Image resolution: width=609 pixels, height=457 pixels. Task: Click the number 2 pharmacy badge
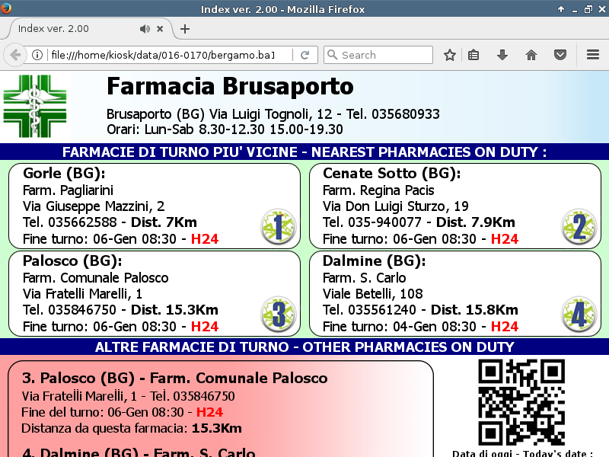click(579, 226)
